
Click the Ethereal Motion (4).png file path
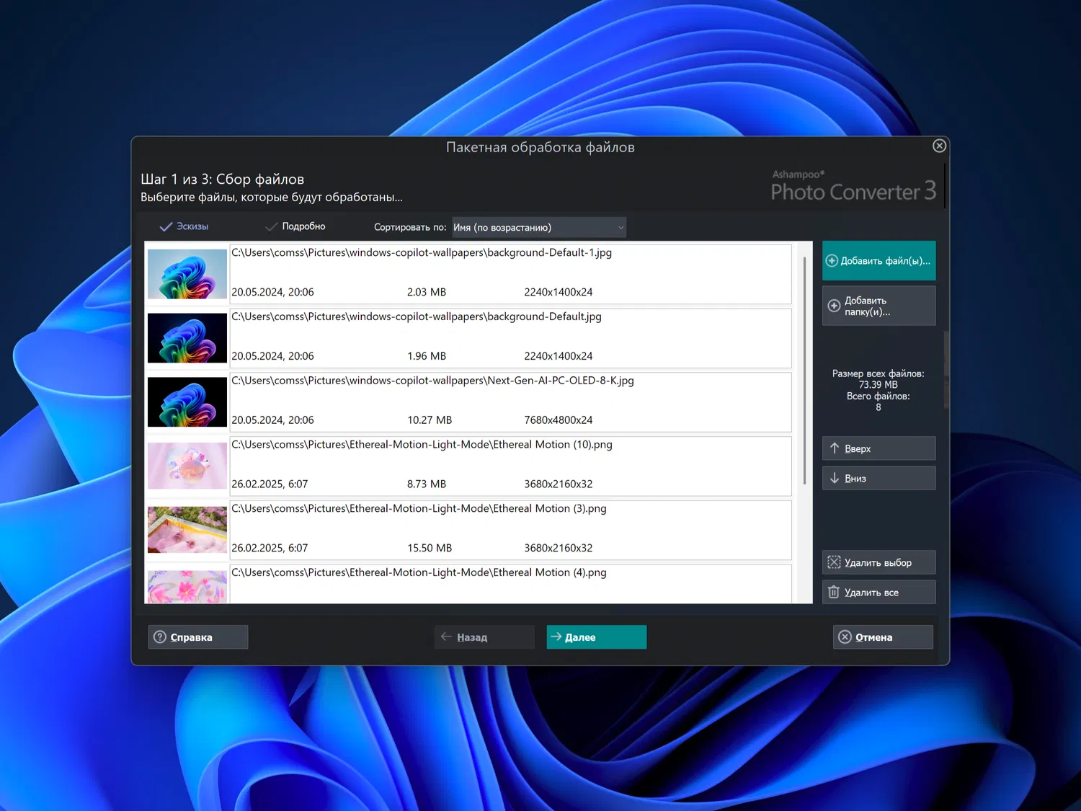(419, 572)
